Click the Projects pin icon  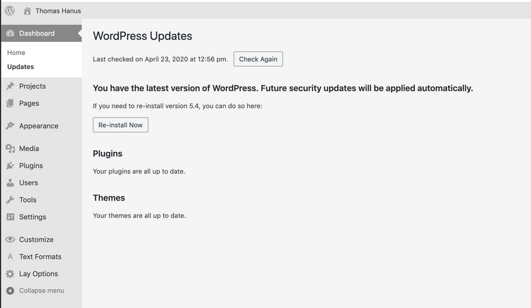point(10,86)
